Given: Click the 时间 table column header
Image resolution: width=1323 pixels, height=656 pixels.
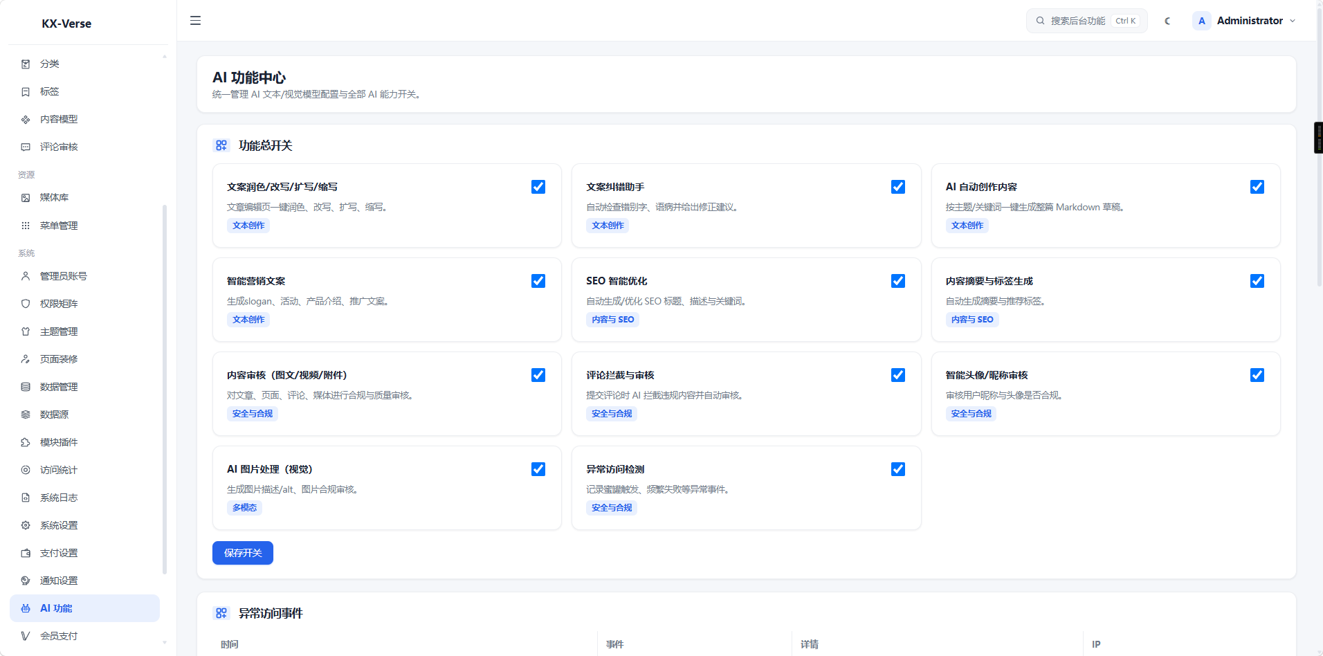Looking at the screenshot, I should 230,644.
